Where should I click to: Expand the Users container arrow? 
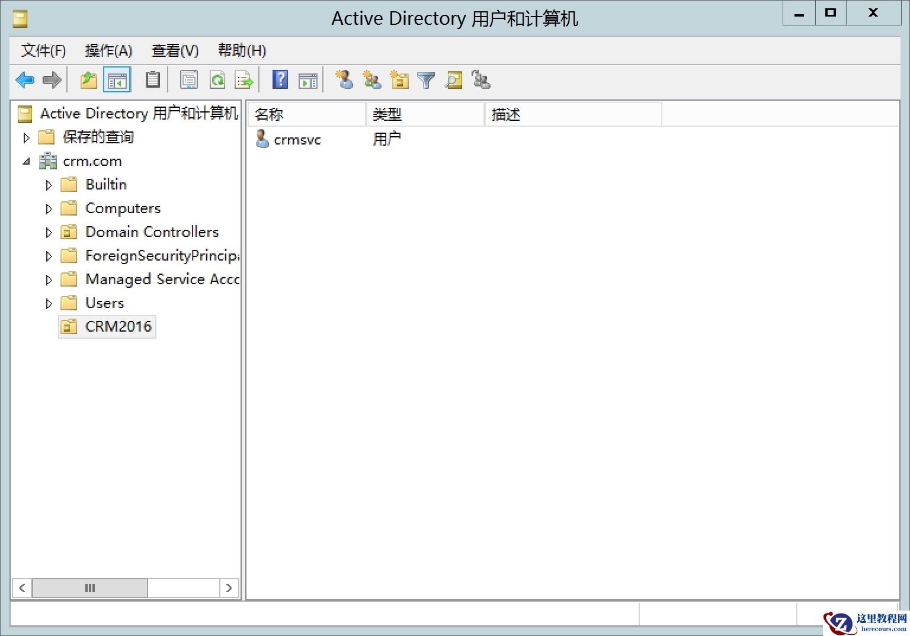pyautogui.click(x=49, y=303)
